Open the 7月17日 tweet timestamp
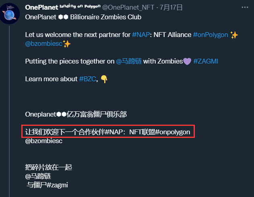The image size is (254, 197). 172,7
